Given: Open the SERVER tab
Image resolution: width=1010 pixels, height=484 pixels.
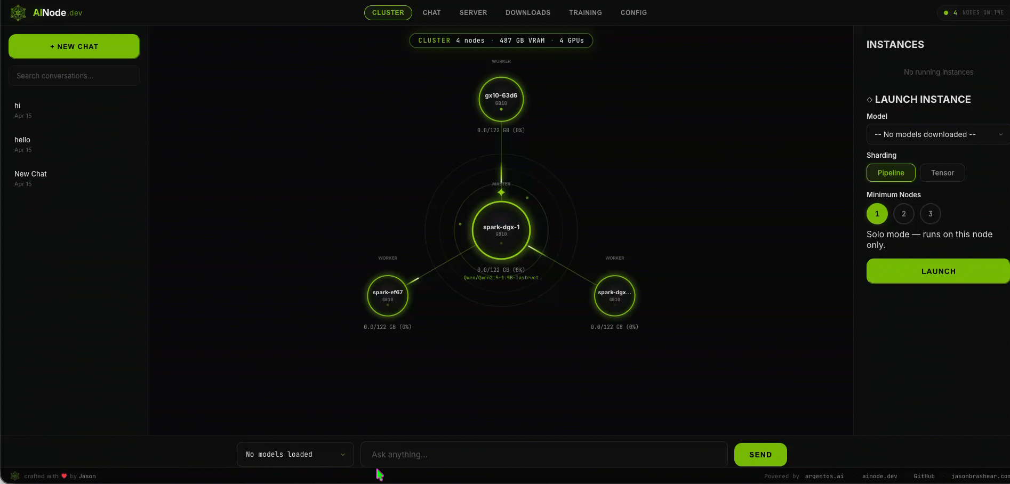Looking at the screenshot, I should [474, 13].
